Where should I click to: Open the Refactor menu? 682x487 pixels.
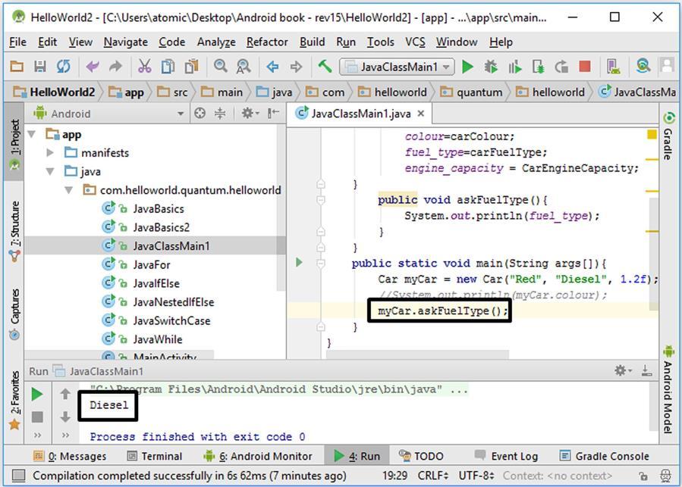point(267,42)
